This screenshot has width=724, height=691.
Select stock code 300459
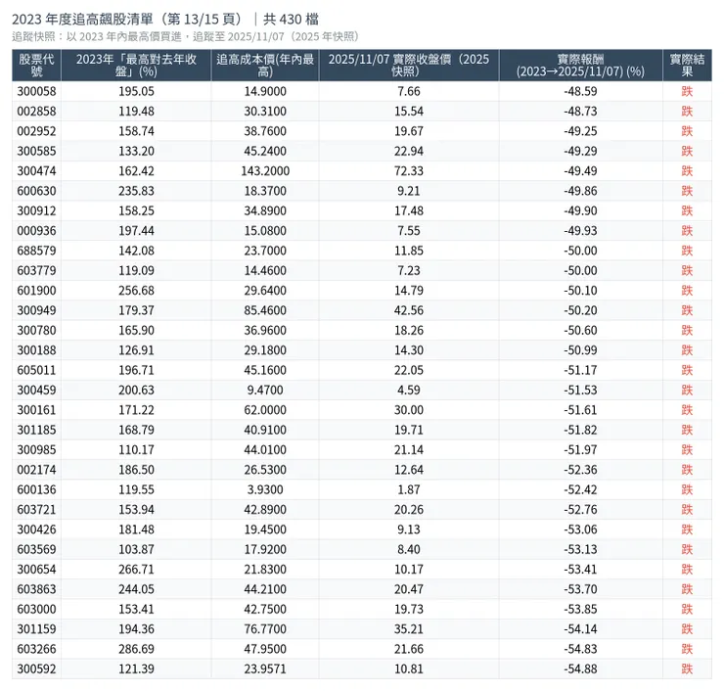pos(36,390)
